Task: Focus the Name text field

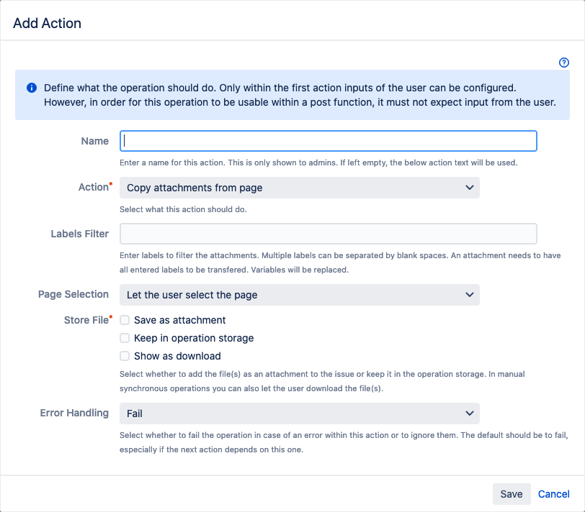Action: [x=329, y=141]
